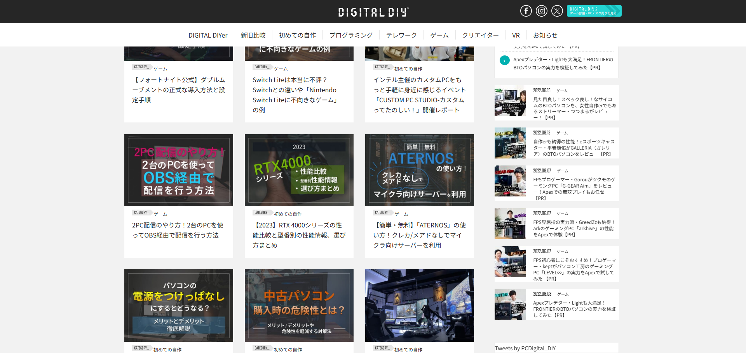Image resolution: width=746 pixels, height=353 pixels.
Task: Open the ATERNOS server article thumbnail
Action: coord(420,170)
